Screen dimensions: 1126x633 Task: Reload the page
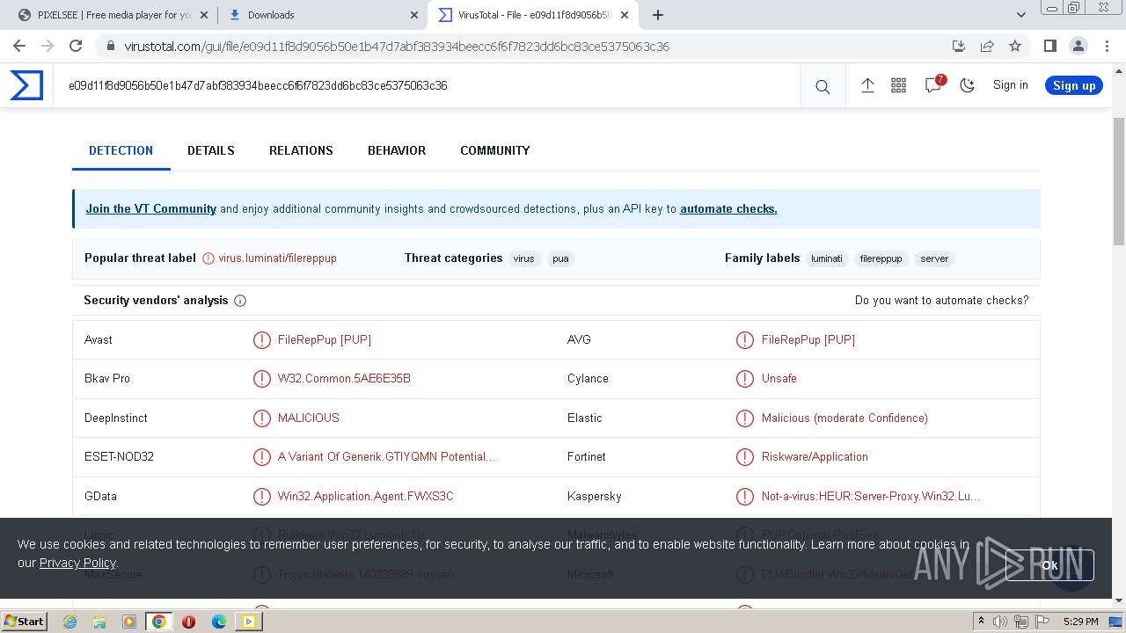(x=76, y=47)
